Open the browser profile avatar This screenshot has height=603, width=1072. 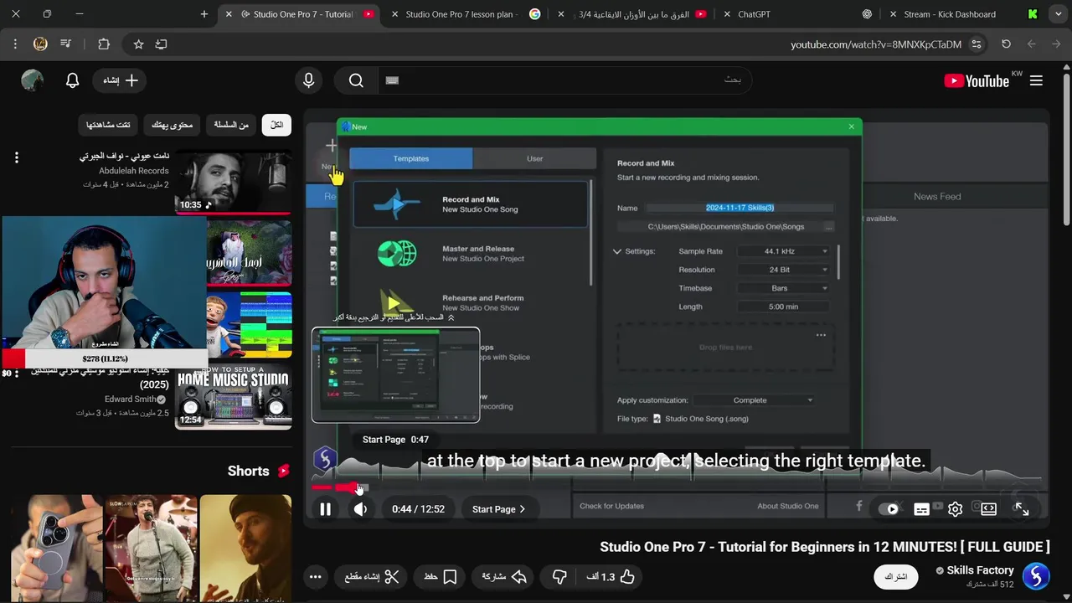coord(40,44)
